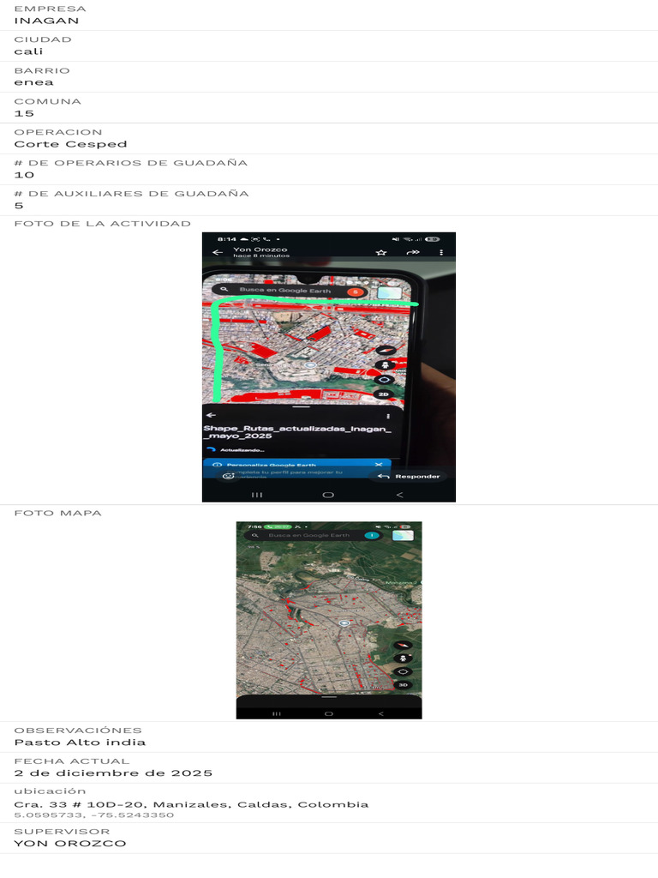
Task: Select the INAGAN empresa value
Action: (x=46, y=21)
